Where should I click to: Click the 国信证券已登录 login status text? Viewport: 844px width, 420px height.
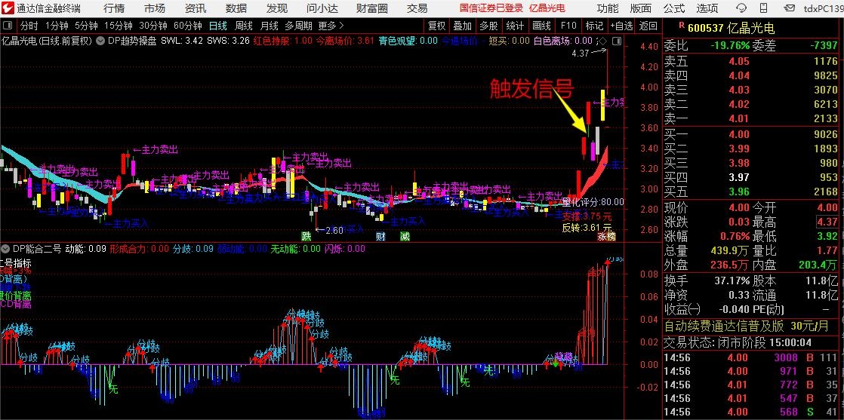491,8
